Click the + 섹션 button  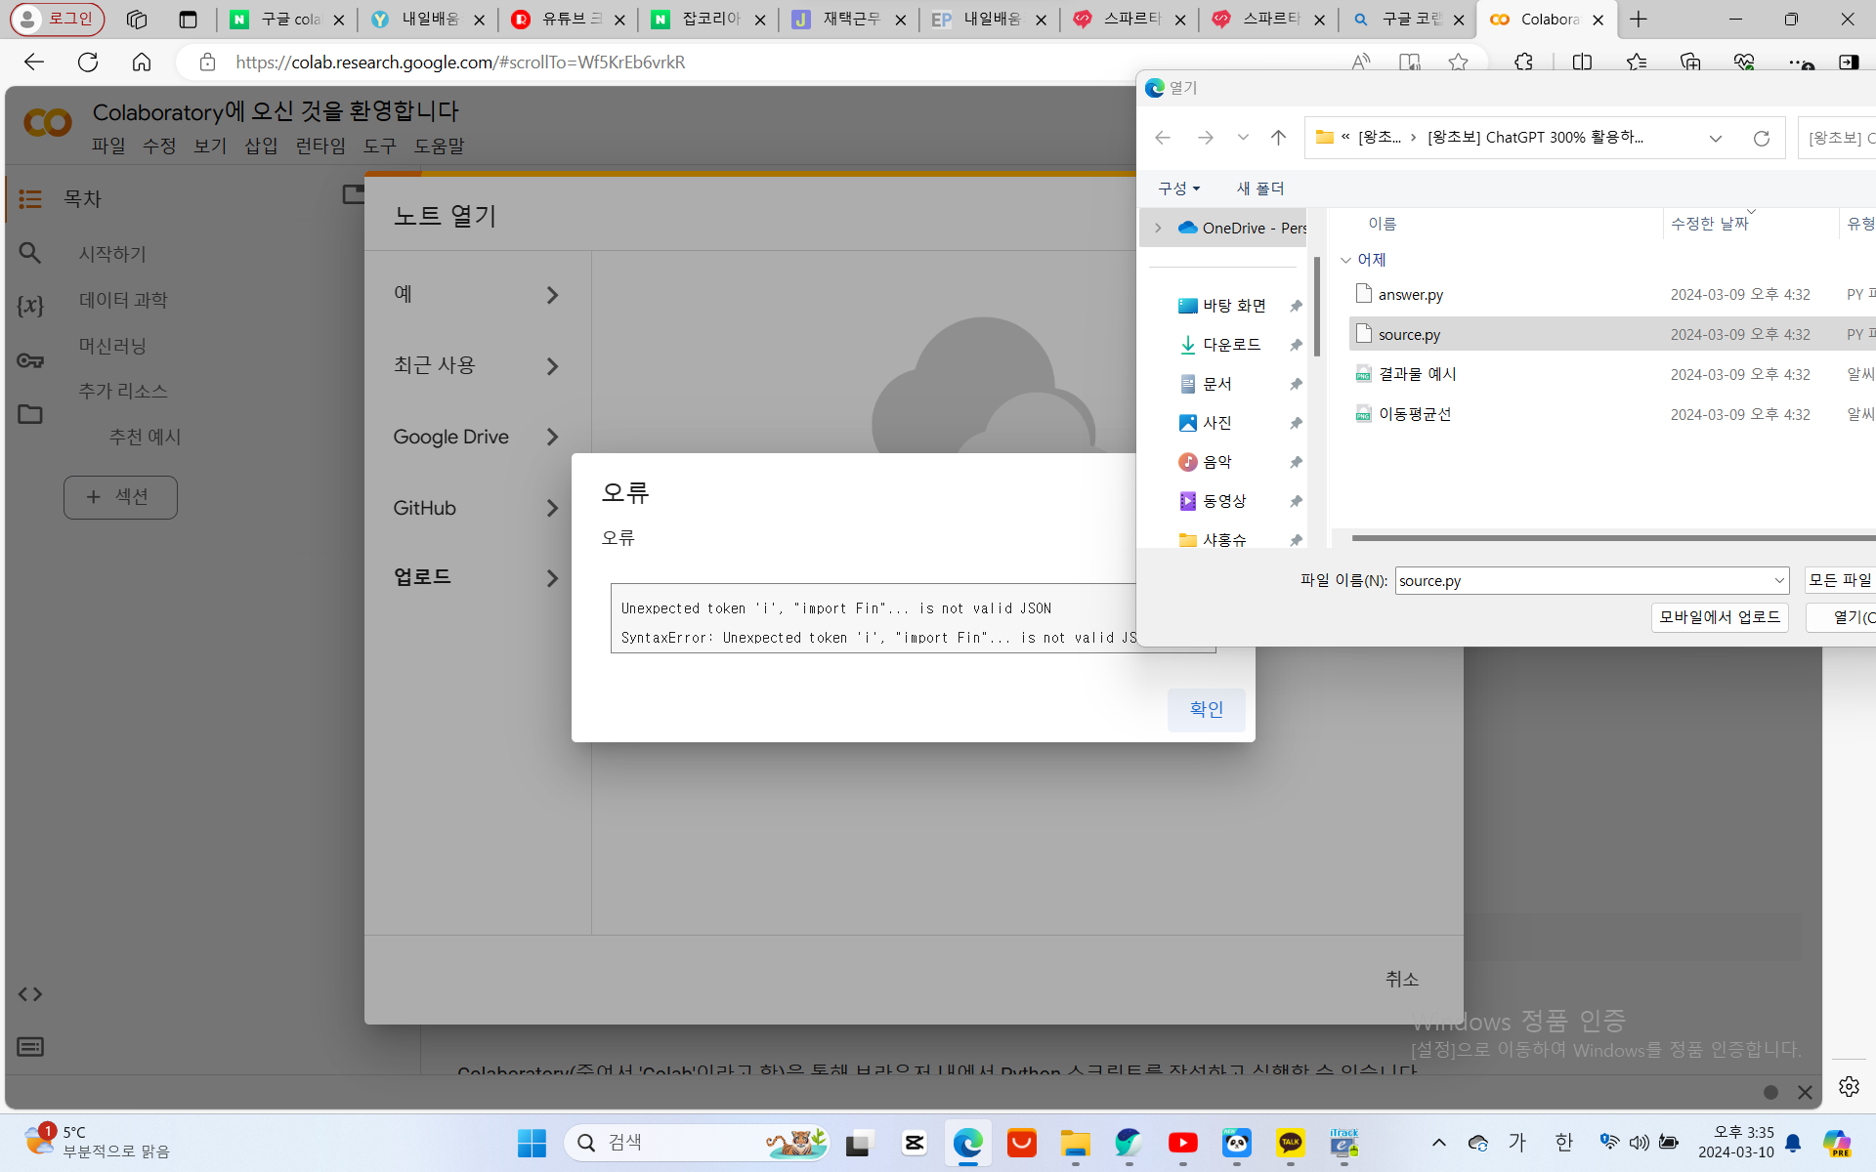point(120,497)
